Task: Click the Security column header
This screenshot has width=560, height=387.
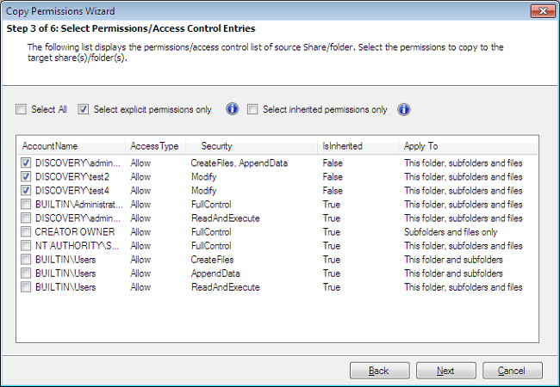Action: click(252, 146)
